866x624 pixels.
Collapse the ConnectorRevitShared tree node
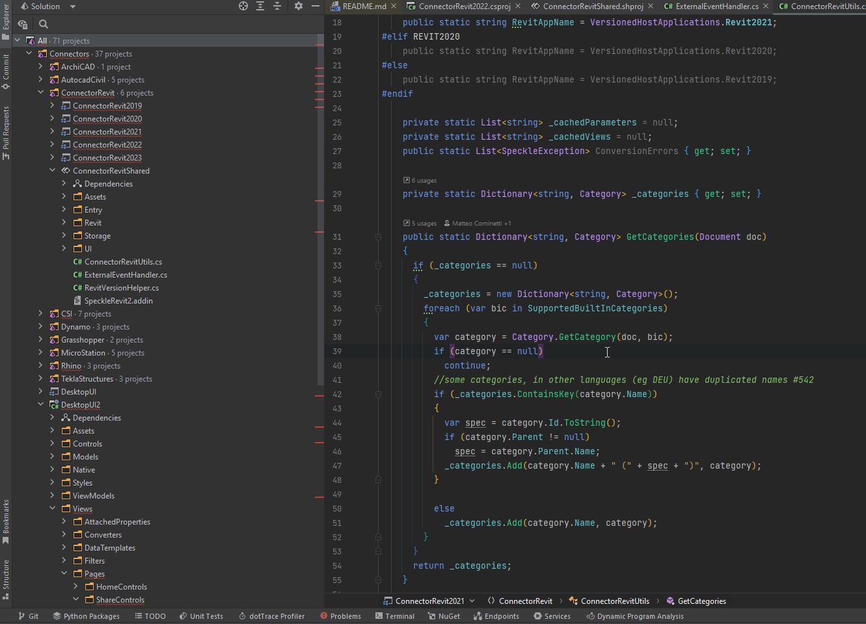(x=52, y=170)
